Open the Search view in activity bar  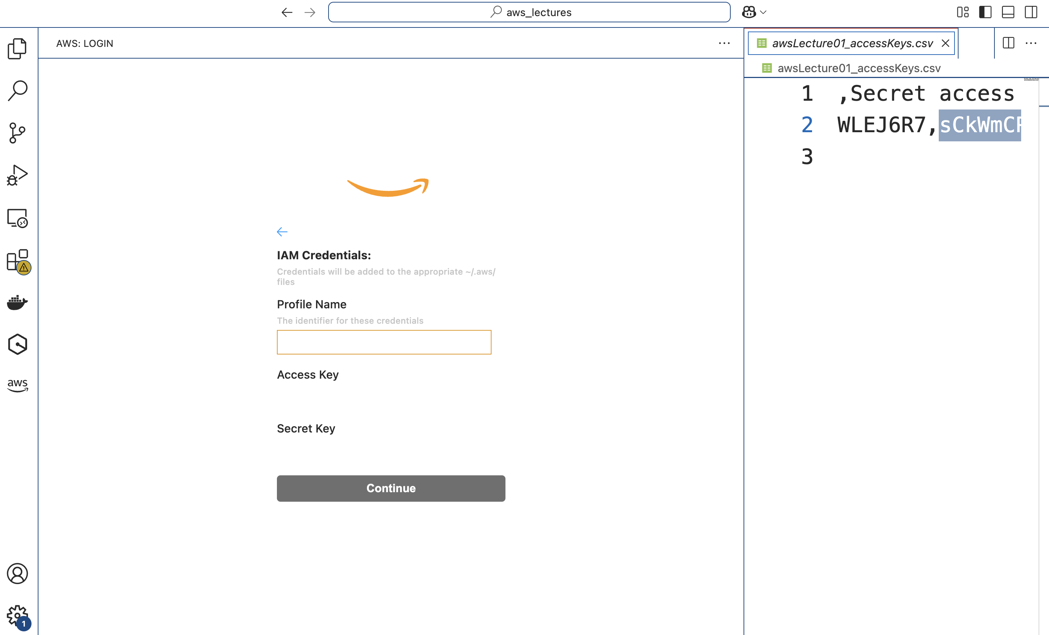tap(18, 91)
